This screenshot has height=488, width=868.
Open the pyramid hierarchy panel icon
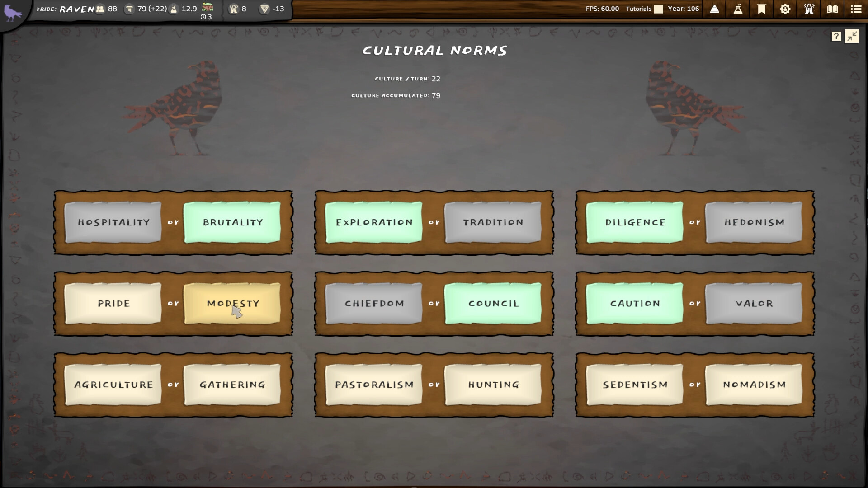(714, 9)
